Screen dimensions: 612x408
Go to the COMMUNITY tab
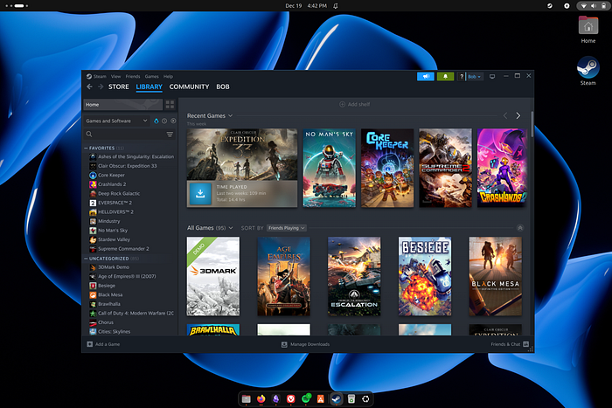[x=190, y=86]
